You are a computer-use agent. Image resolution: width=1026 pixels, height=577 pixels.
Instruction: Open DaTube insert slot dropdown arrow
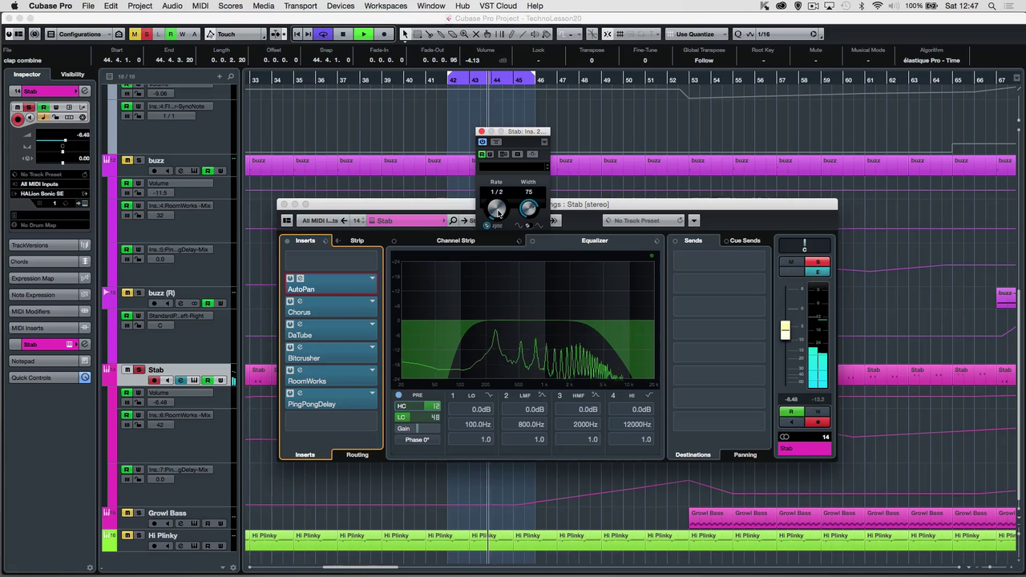pyautogui.click(x=372, y=324)
